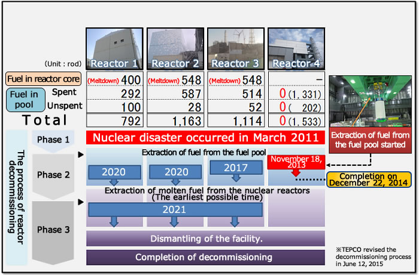Image resolution: width=419 pixels, height=275 pixels.
Task: Select the 'Dismantling of the facility' bar
Action: point(205,239)
